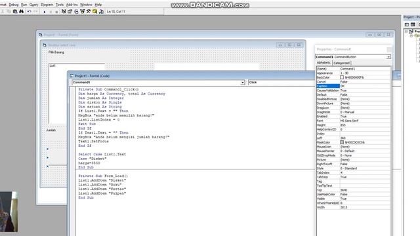Select the Top property row
Viewport: 420px width, 236px height.
click(353, 190)
